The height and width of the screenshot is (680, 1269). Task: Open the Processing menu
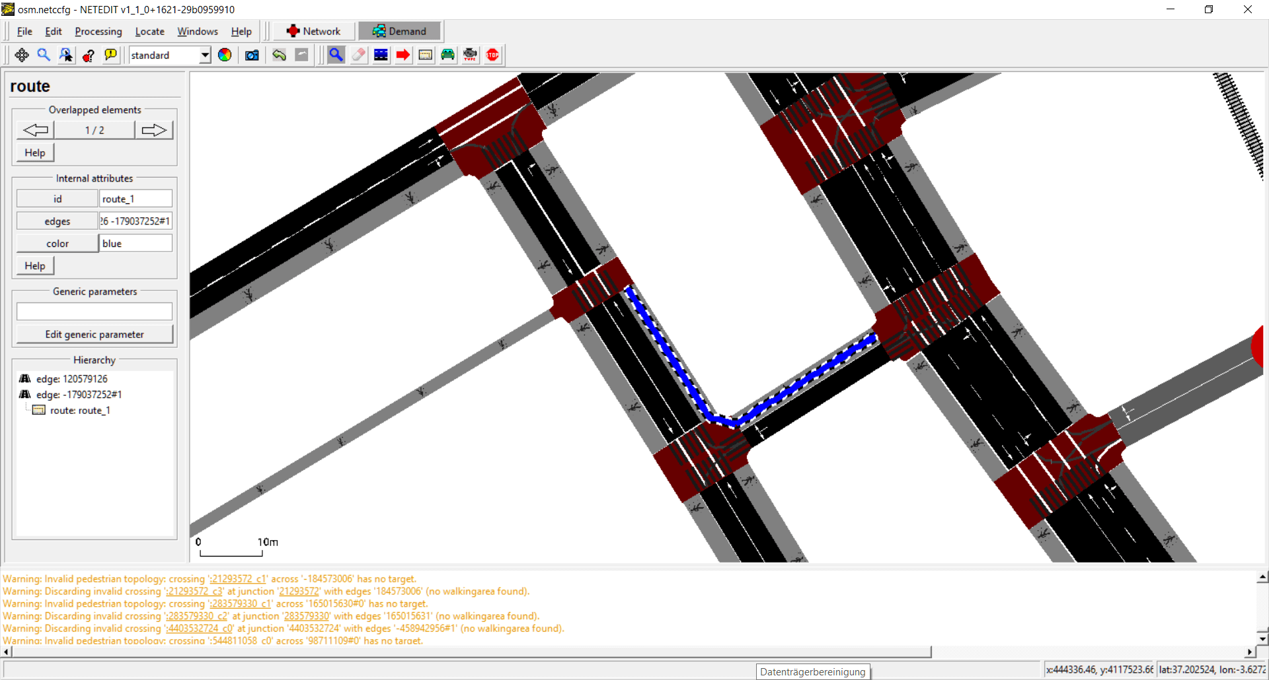pos(98,32)
